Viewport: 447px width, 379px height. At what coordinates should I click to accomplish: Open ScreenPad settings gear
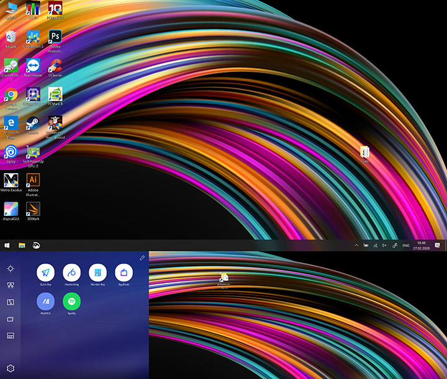(x=11, y=368)
